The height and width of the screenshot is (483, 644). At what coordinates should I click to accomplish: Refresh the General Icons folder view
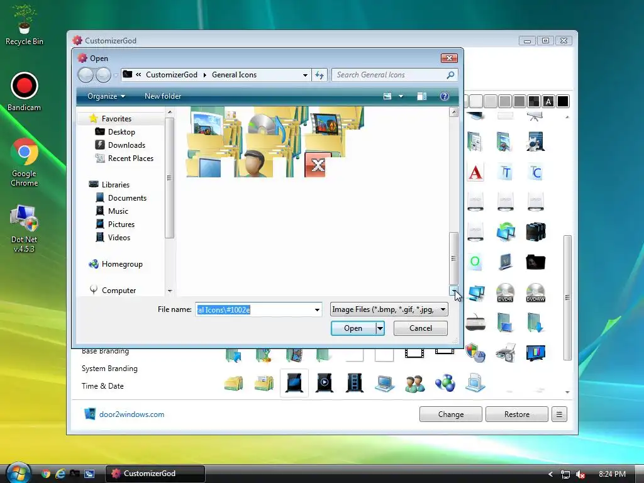(319, 75)
